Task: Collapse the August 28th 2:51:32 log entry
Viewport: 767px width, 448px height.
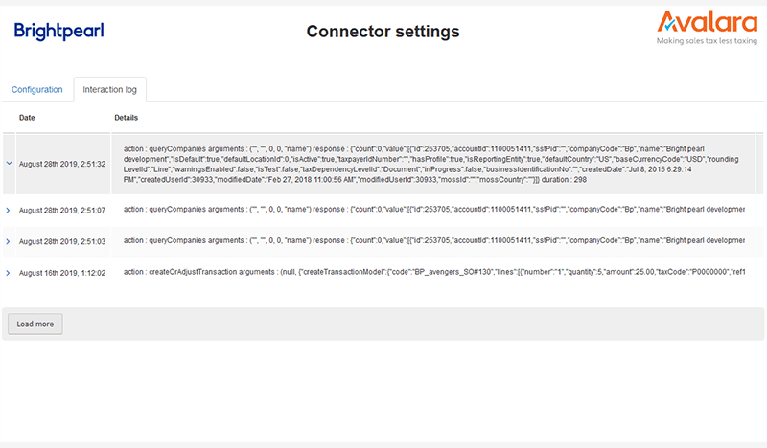Action: point(10,164)
